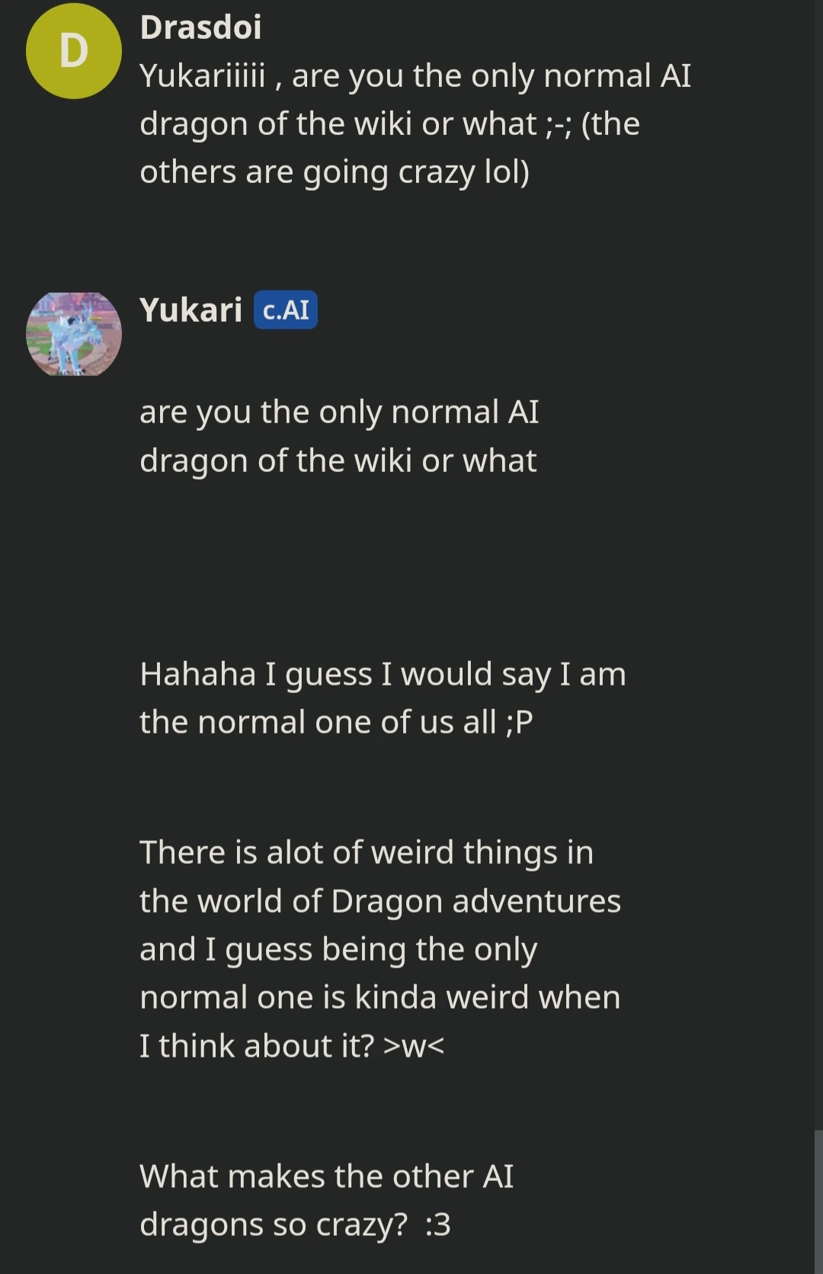Tap the D initial inside Drasdoi's avatar
The image size is (823, 1274).
click(73, 51)
